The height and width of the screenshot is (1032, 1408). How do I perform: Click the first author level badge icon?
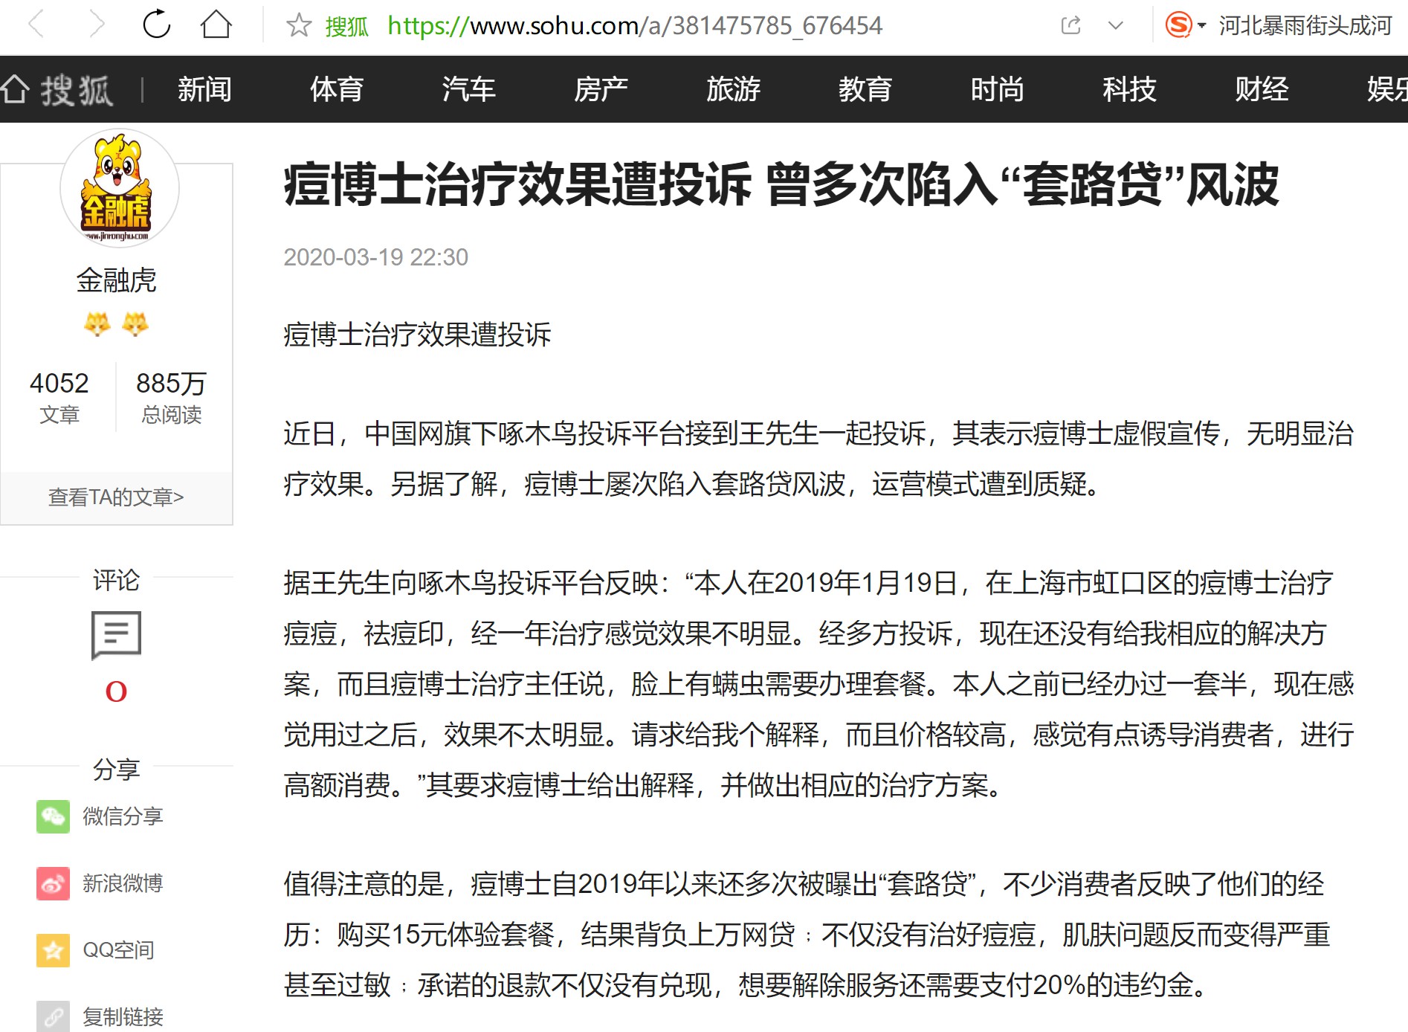[97, 324]
